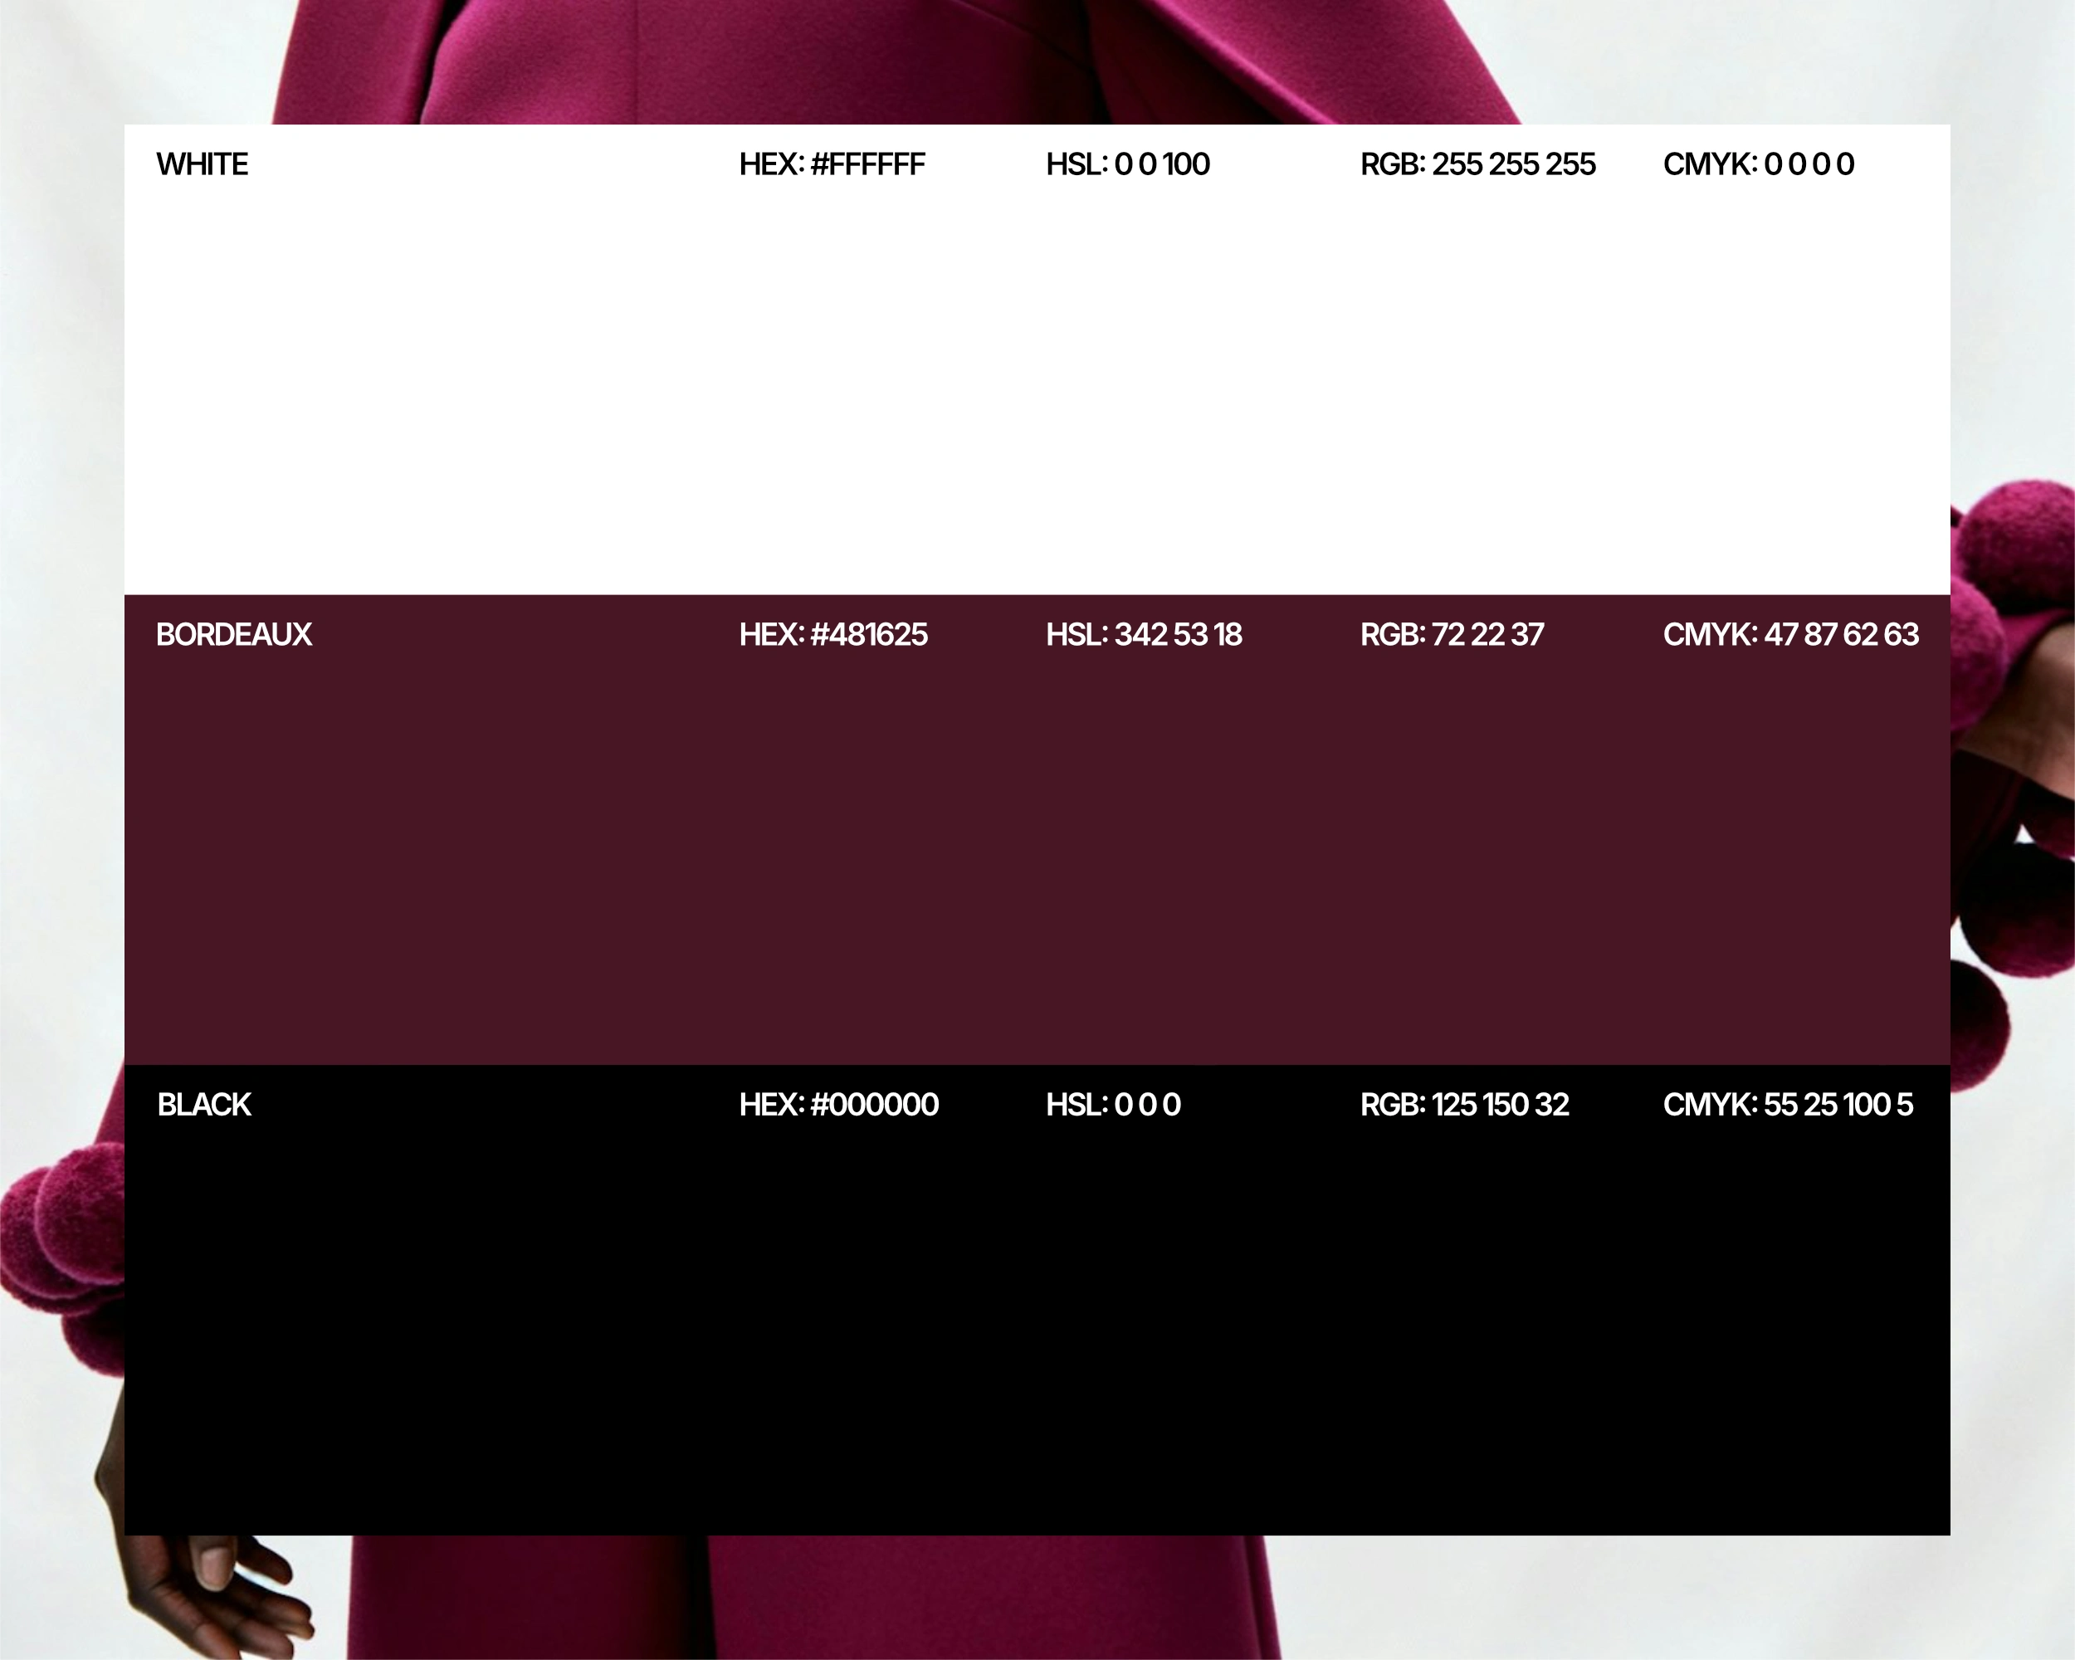
Task: Click the HSL: 0 0 100 text
Action: [1127, 164]
